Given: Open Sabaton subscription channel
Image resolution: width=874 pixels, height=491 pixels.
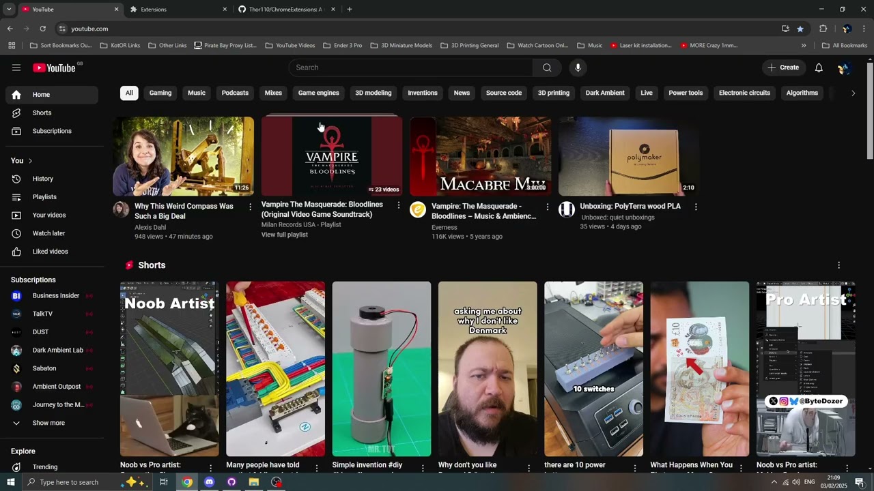Looking at the screenshot, I should (52, 368).
